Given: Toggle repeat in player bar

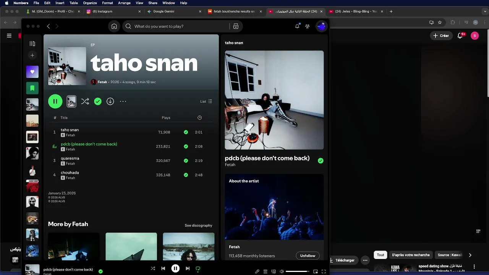Looking at the screenshot, I should (198, 269).
